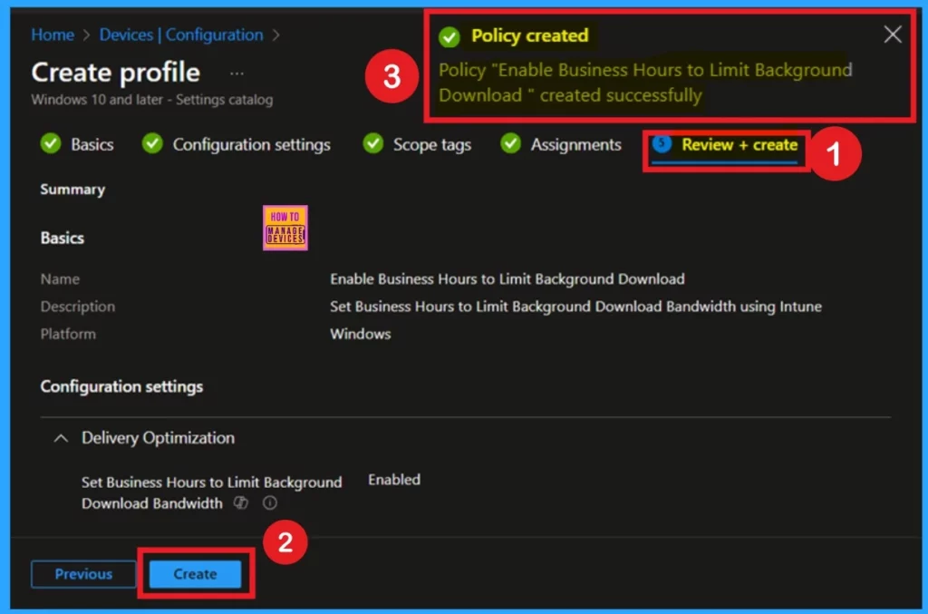The image size is (928, 614).
Task: Dismiss the Policy created notification
Action: coord(893,34)
